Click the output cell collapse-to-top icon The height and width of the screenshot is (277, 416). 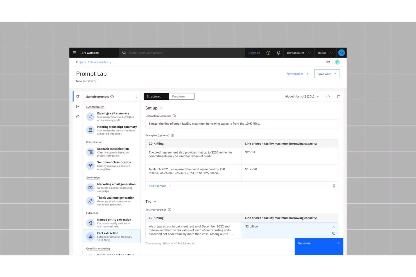click(334, 227)
